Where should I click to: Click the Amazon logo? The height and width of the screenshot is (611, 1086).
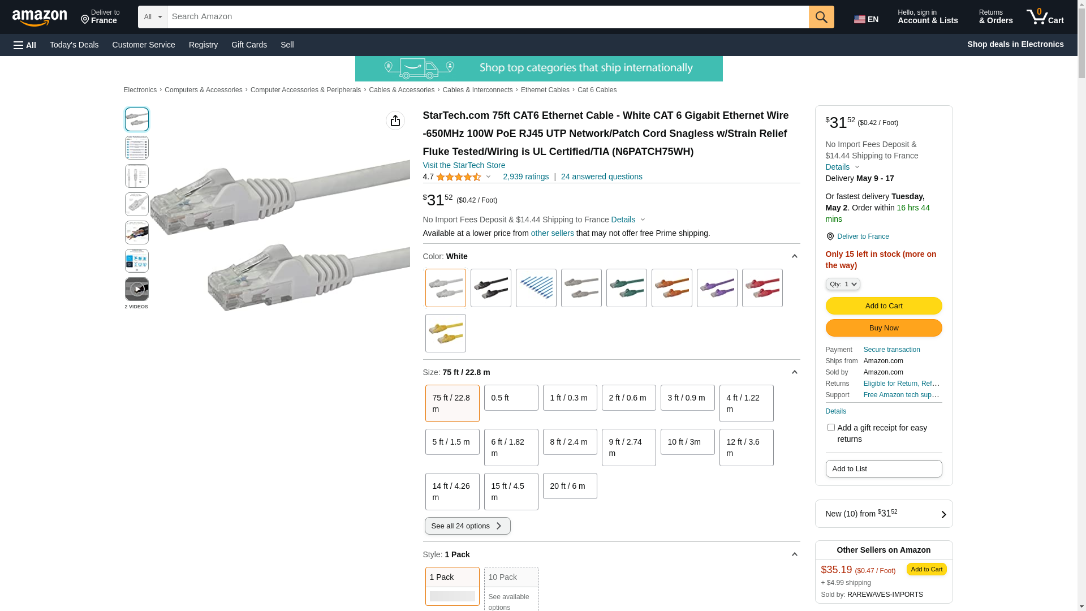coord(40,18)
